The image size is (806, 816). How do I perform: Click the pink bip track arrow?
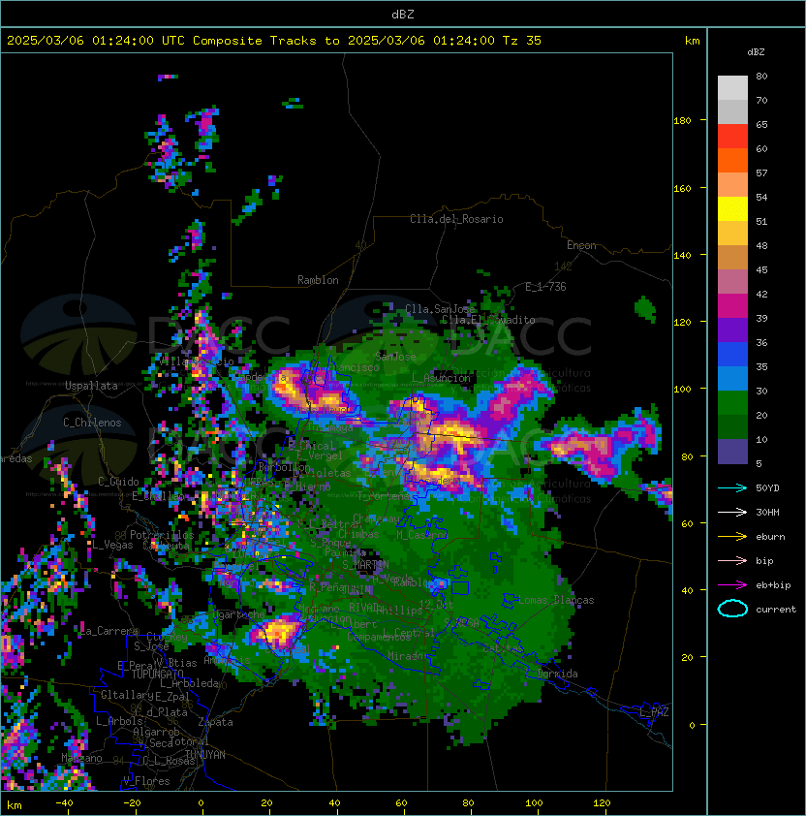point(732,561)
